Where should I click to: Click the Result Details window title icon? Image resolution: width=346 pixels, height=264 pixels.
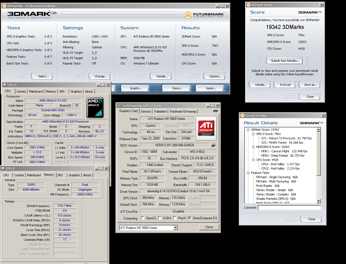tap(242, 116)
